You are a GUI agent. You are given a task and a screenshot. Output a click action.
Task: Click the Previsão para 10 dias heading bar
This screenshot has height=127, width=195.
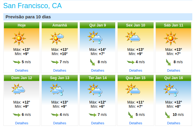click(98, 17)
